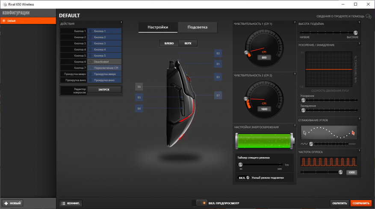This screenshot has width=375, height=209.
Task: Adjust angle snapping slider handle
Action: point(311,144)
